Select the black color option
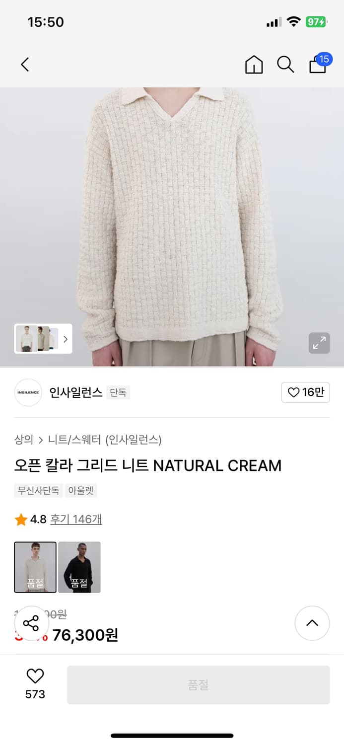Image resolution: width=344 pixels, height=745 pixels. coord(79,567)
